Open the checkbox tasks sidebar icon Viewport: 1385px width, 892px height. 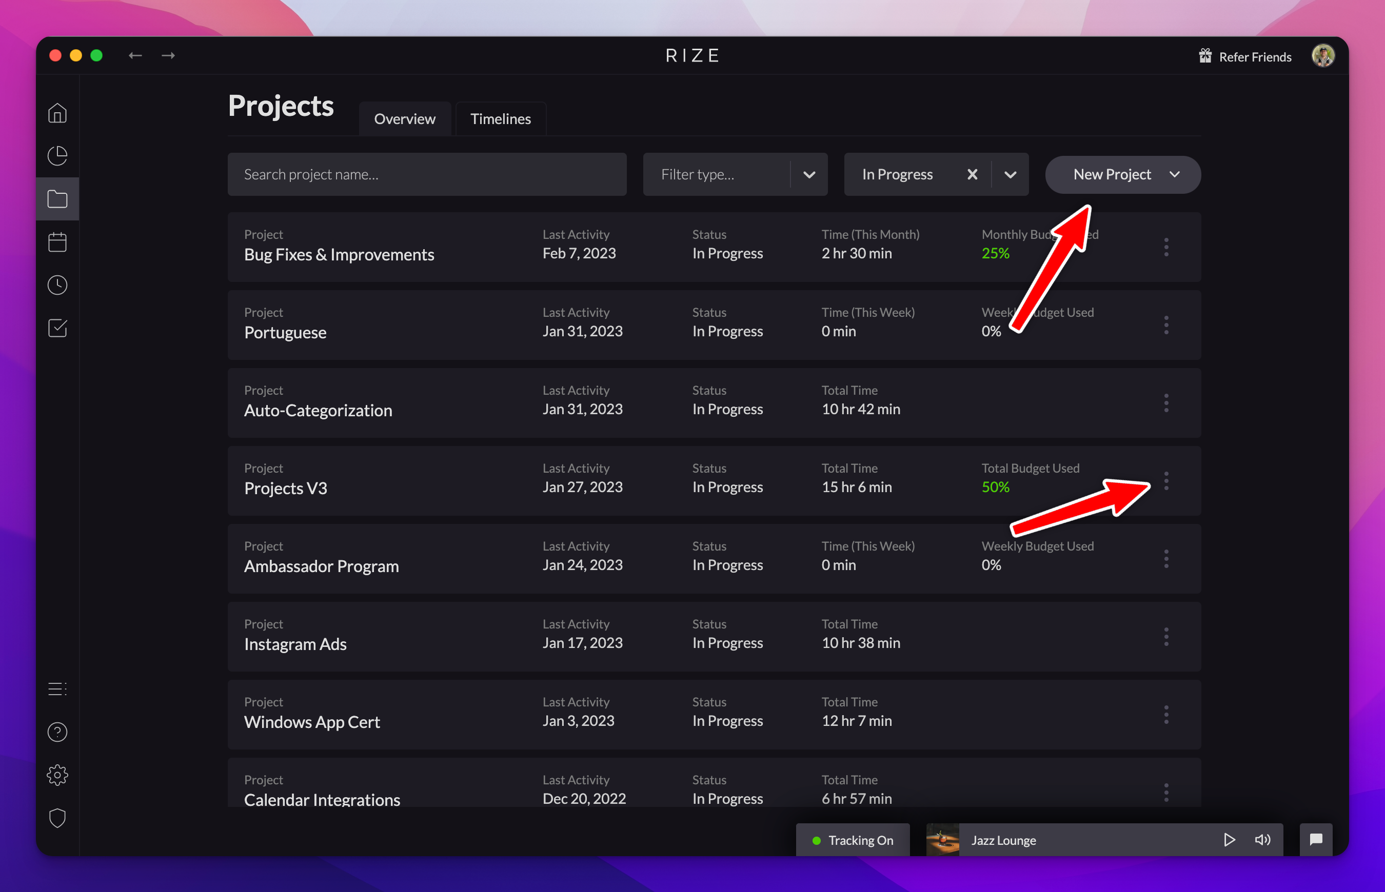click(57, 328)
